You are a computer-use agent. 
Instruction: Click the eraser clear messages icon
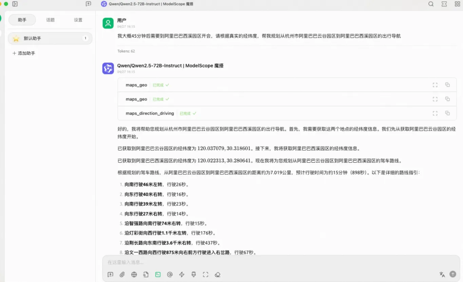click(x=218, y=274)
